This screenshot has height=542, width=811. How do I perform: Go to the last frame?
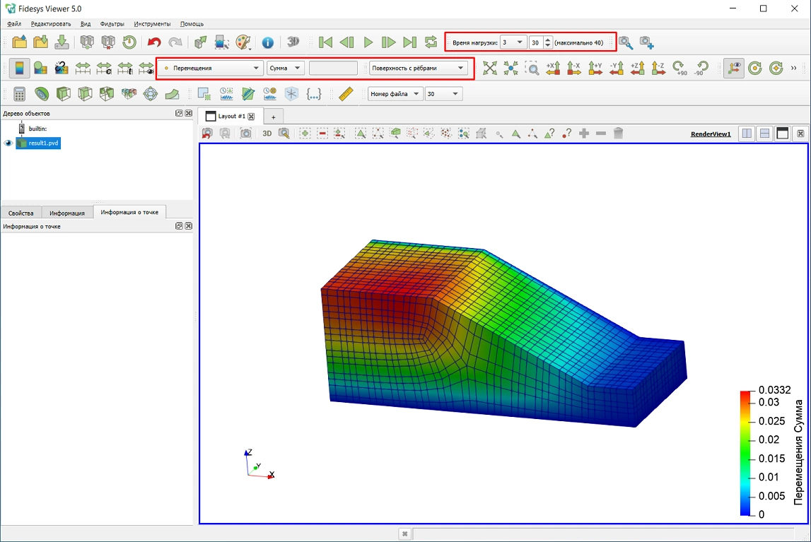tap(409, 42)
